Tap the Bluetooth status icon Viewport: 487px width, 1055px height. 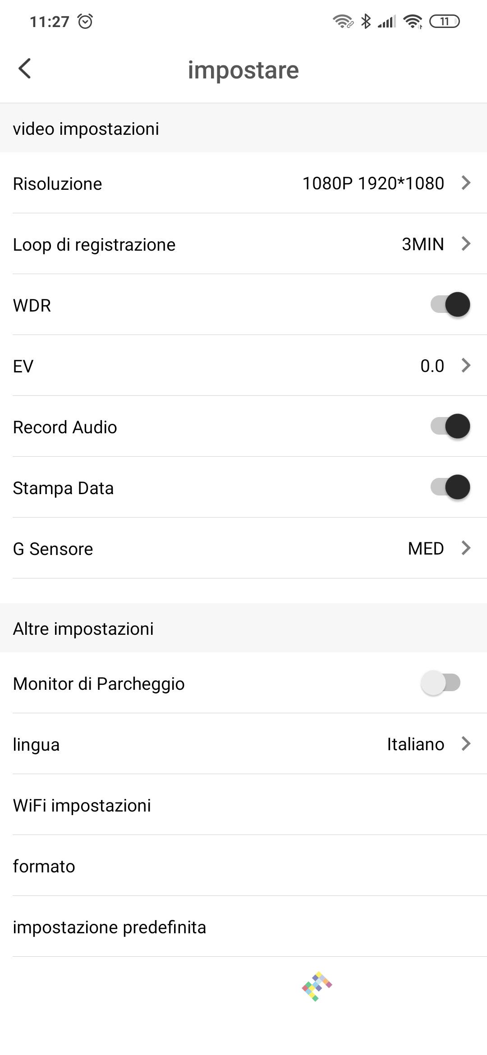point(366,21)
